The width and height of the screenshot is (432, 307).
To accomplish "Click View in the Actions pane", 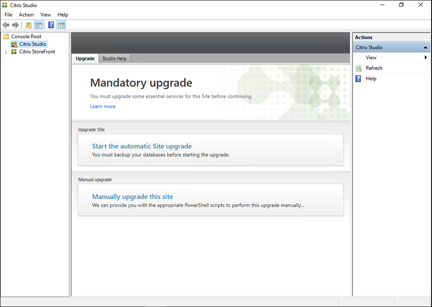I will coord(371,57).
